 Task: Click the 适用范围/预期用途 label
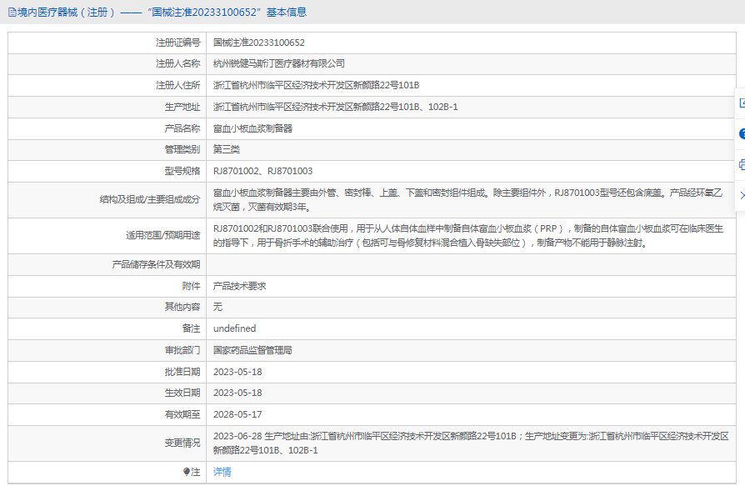[x=163, y=236]
